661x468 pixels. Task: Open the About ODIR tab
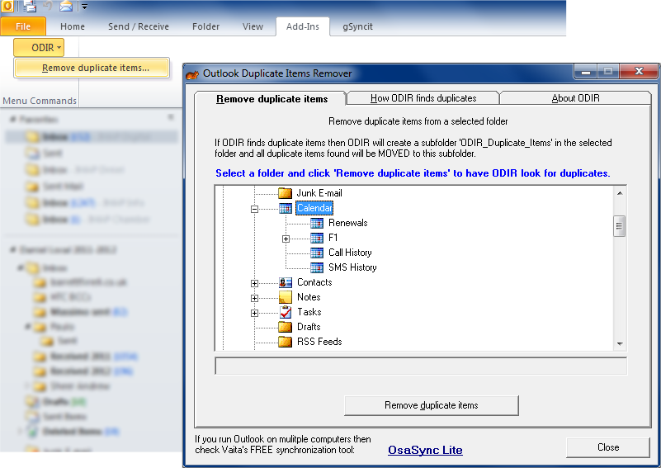tap(575, 98)
